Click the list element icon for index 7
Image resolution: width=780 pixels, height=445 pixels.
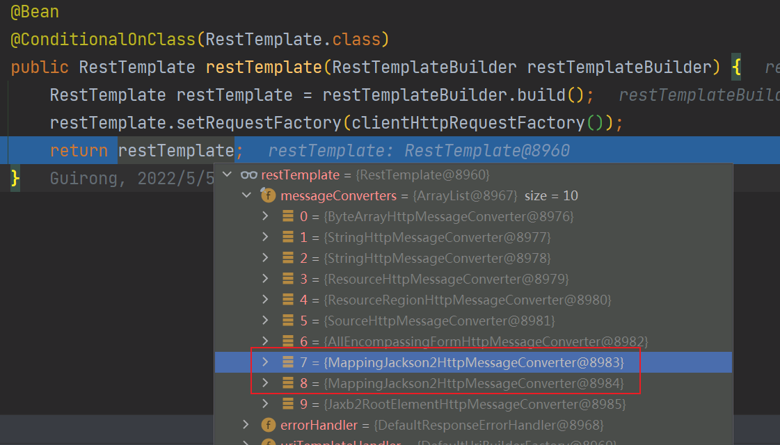point(288,362)
